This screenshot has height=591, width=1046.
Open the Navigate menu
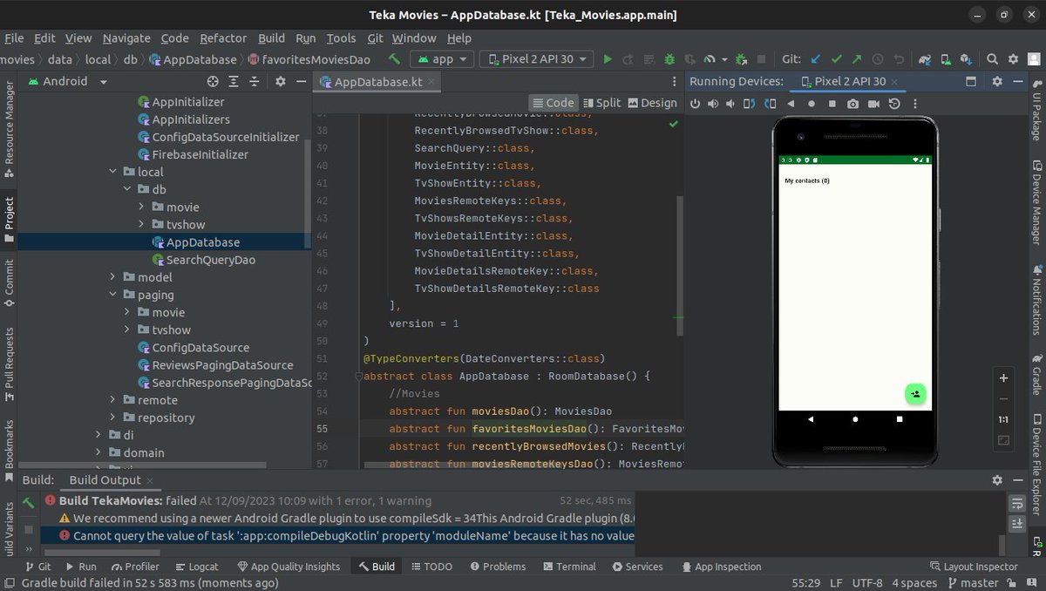coord(126,38)
